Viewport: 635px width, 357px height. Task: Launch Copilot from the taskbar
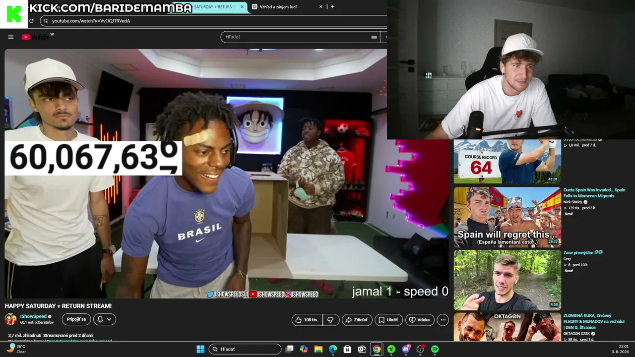[304, 349]
